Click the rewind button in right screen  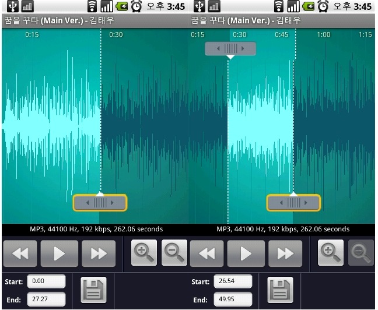[207, 253]
